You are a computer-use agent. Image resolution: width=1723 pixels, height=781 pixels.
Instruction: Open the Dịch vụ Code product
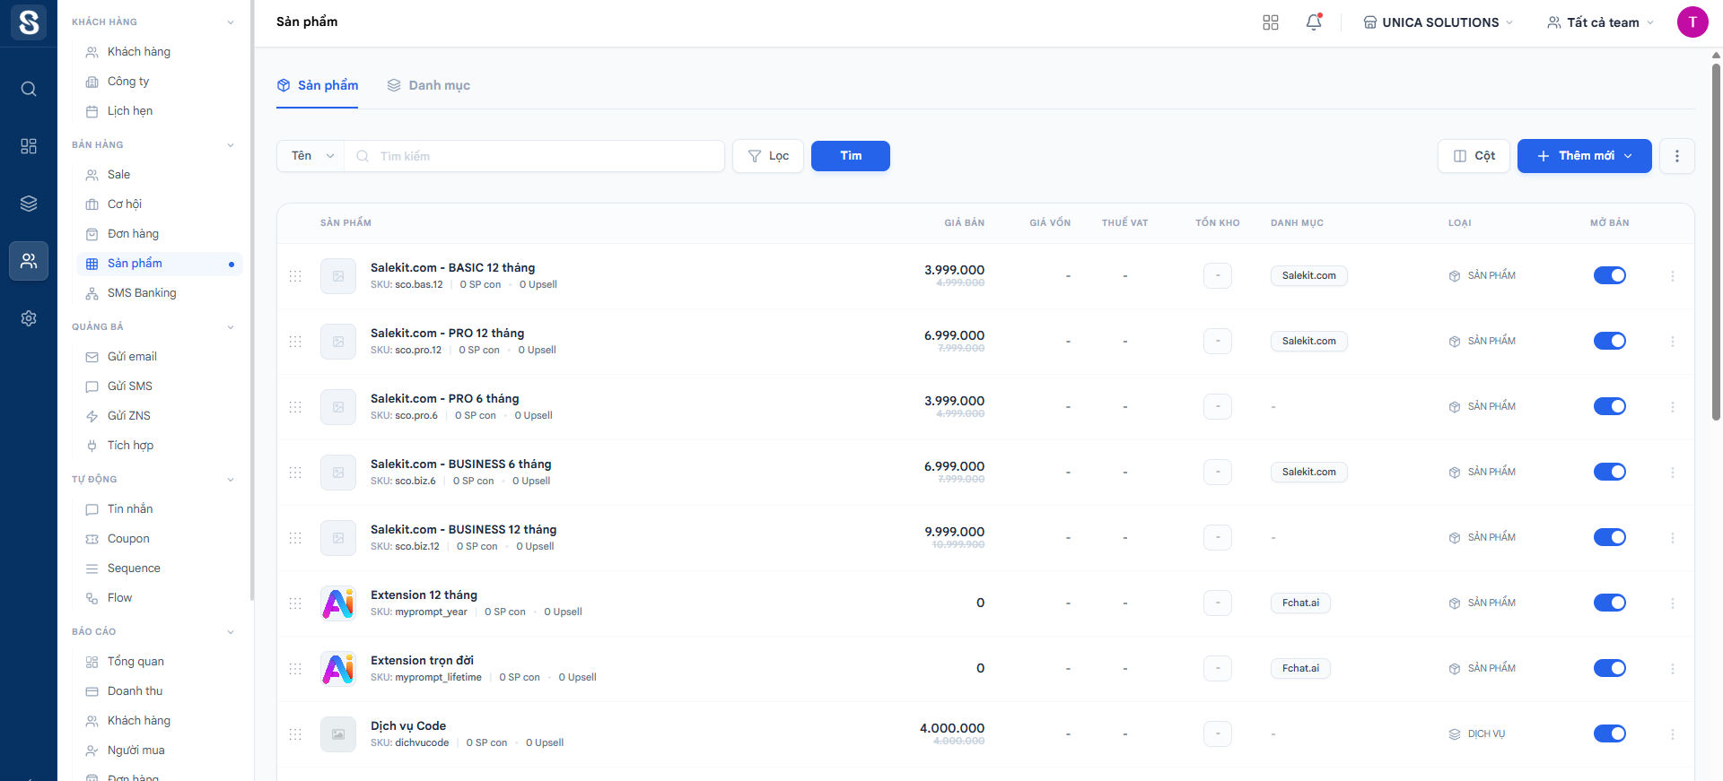tap(408, 726)
